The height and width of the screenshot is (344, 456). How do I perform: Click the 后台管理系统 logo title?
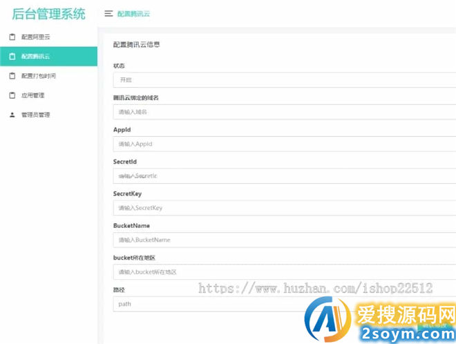(x=48, y=14)
